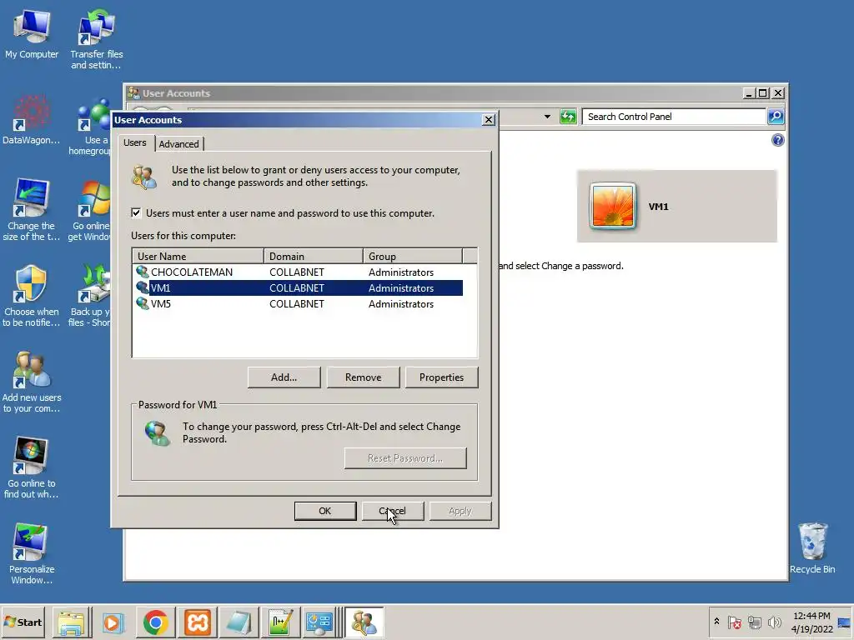Open Notepad++ from taskbar
Image resolution: width=854 pixels, height=640 pixels.
click(280, 622)
